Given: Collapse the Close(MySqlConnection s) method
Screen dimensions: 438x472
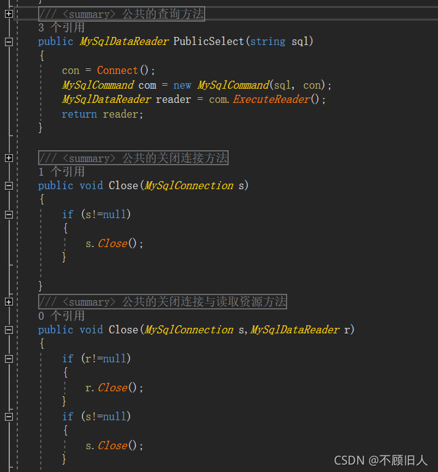Looking at the screenshot, I should 9,185.
